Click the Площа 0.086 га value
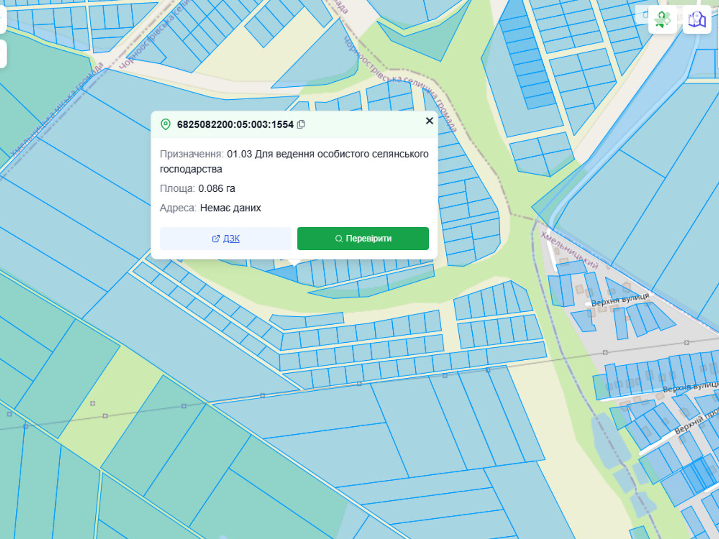 pos(216,188)
